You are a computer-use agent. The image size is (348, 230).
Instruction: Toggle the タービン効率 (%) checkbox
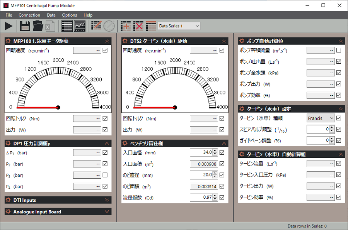pyautogui.click(x=339, y=197)
